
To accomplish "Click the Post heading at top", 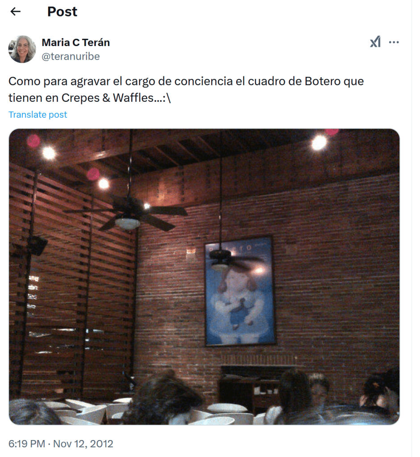I will point(62,12).
